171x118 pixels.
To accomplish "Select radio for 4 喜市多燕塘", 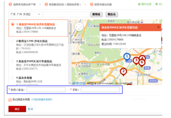I will pos(12,78).
